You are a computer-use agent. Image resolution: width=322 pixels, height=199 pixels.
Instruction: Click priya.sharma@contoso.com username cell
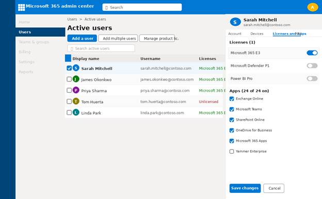[x=165, y=90]
